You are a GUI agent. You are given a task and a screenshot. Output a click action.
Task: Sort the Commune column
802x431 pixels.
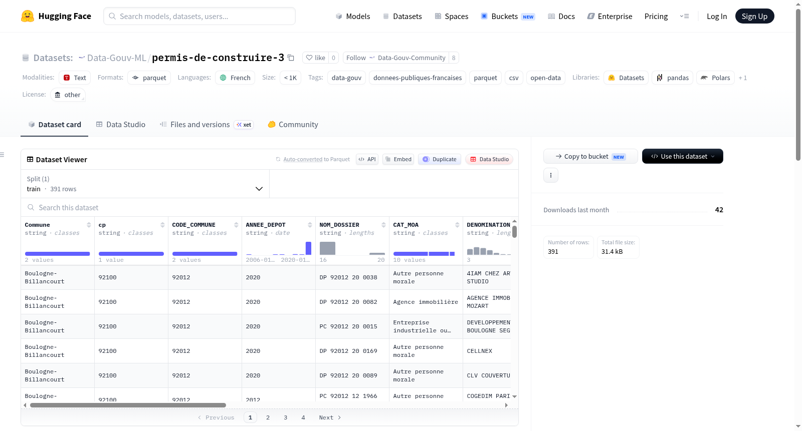point(89,225)
